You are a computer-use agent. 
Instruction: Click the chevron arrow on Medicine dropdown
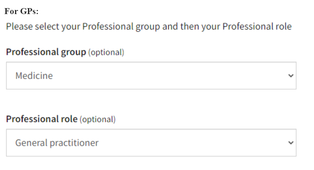pyautogui.click(x=291, y=76)
